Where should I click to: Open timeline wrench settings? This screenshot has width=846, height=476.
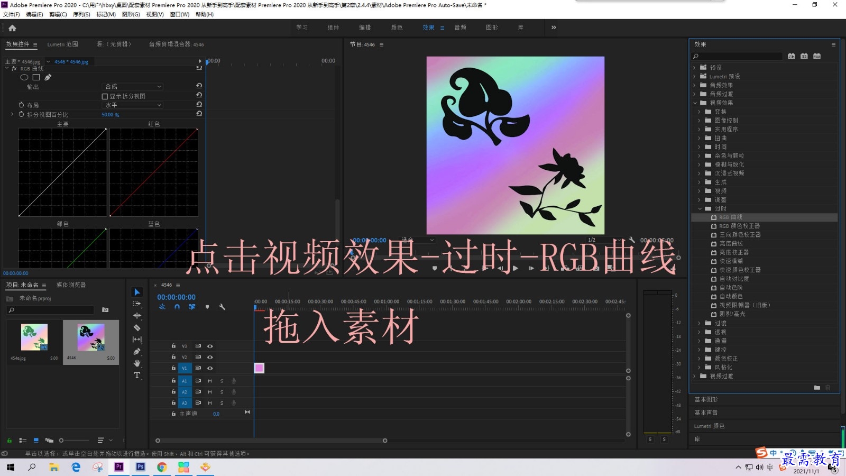(222, 307)
